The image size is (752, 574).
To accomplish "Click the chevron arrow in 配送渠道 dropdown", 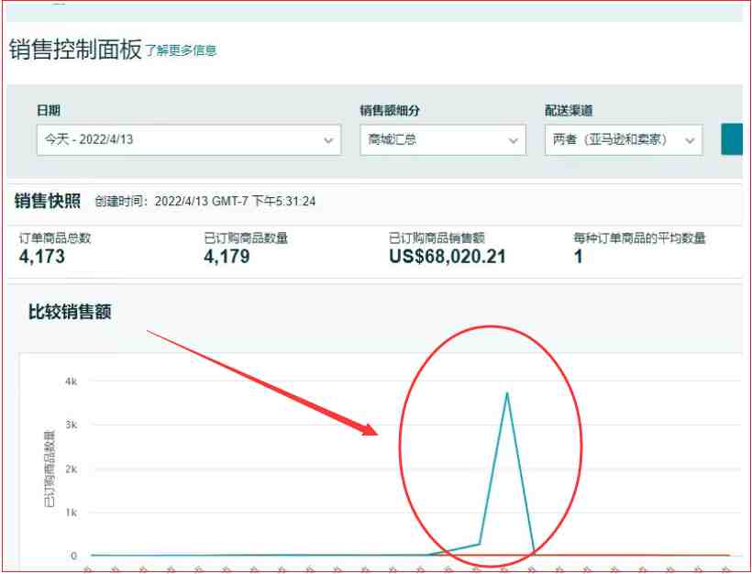I will pyautogui.click(x=690, y=140).
